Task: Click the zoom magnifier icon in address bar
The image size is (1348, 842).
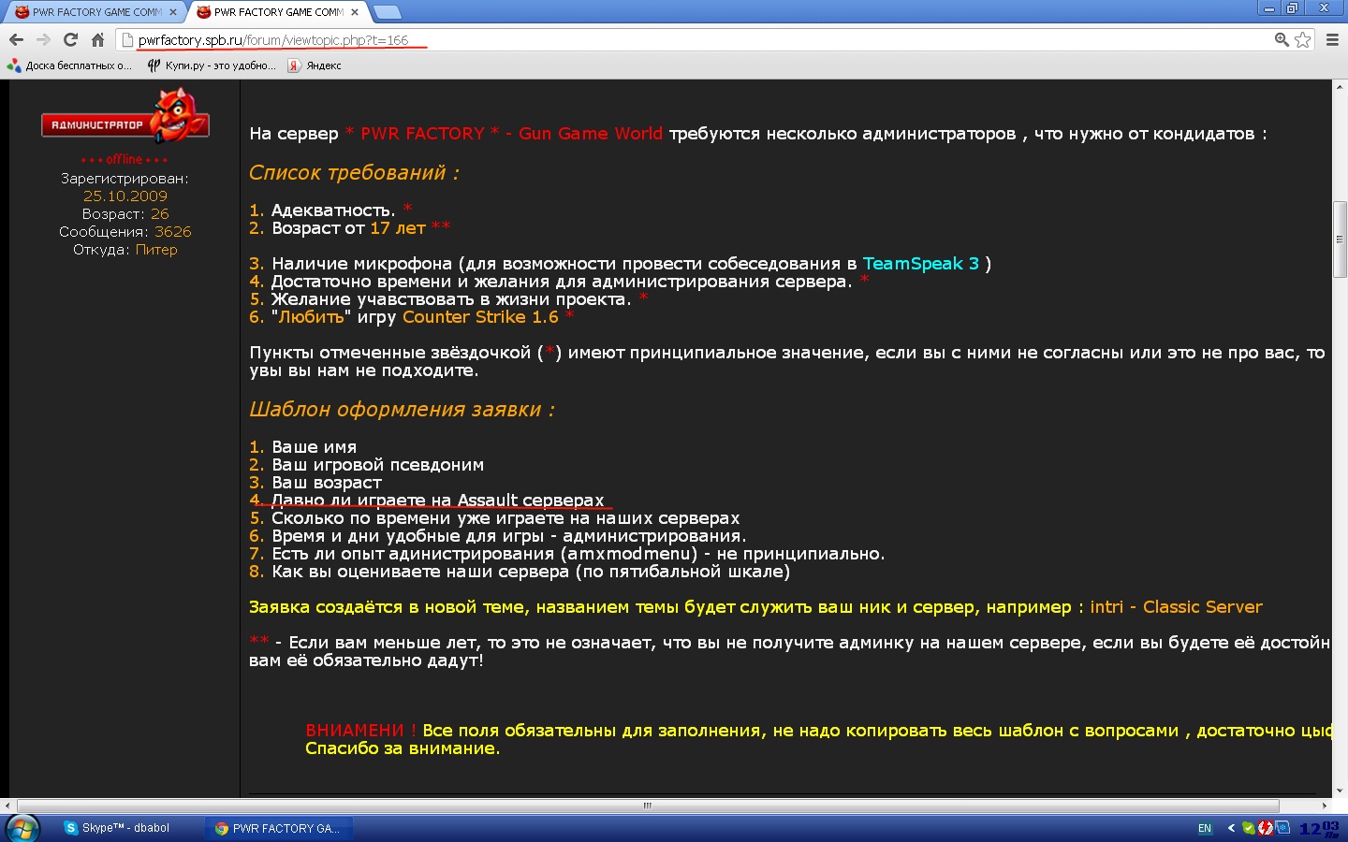Action: [x=1282, y=39]
